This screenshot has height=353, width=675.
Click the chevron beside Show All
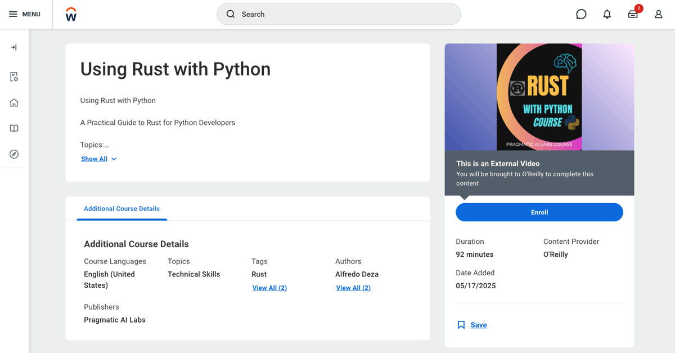click(x=114, y=159)
